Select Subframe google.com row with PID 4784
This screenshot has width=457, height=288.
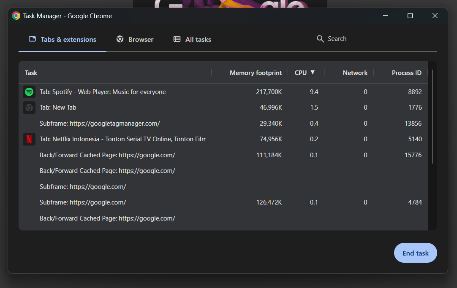(83, 202)
